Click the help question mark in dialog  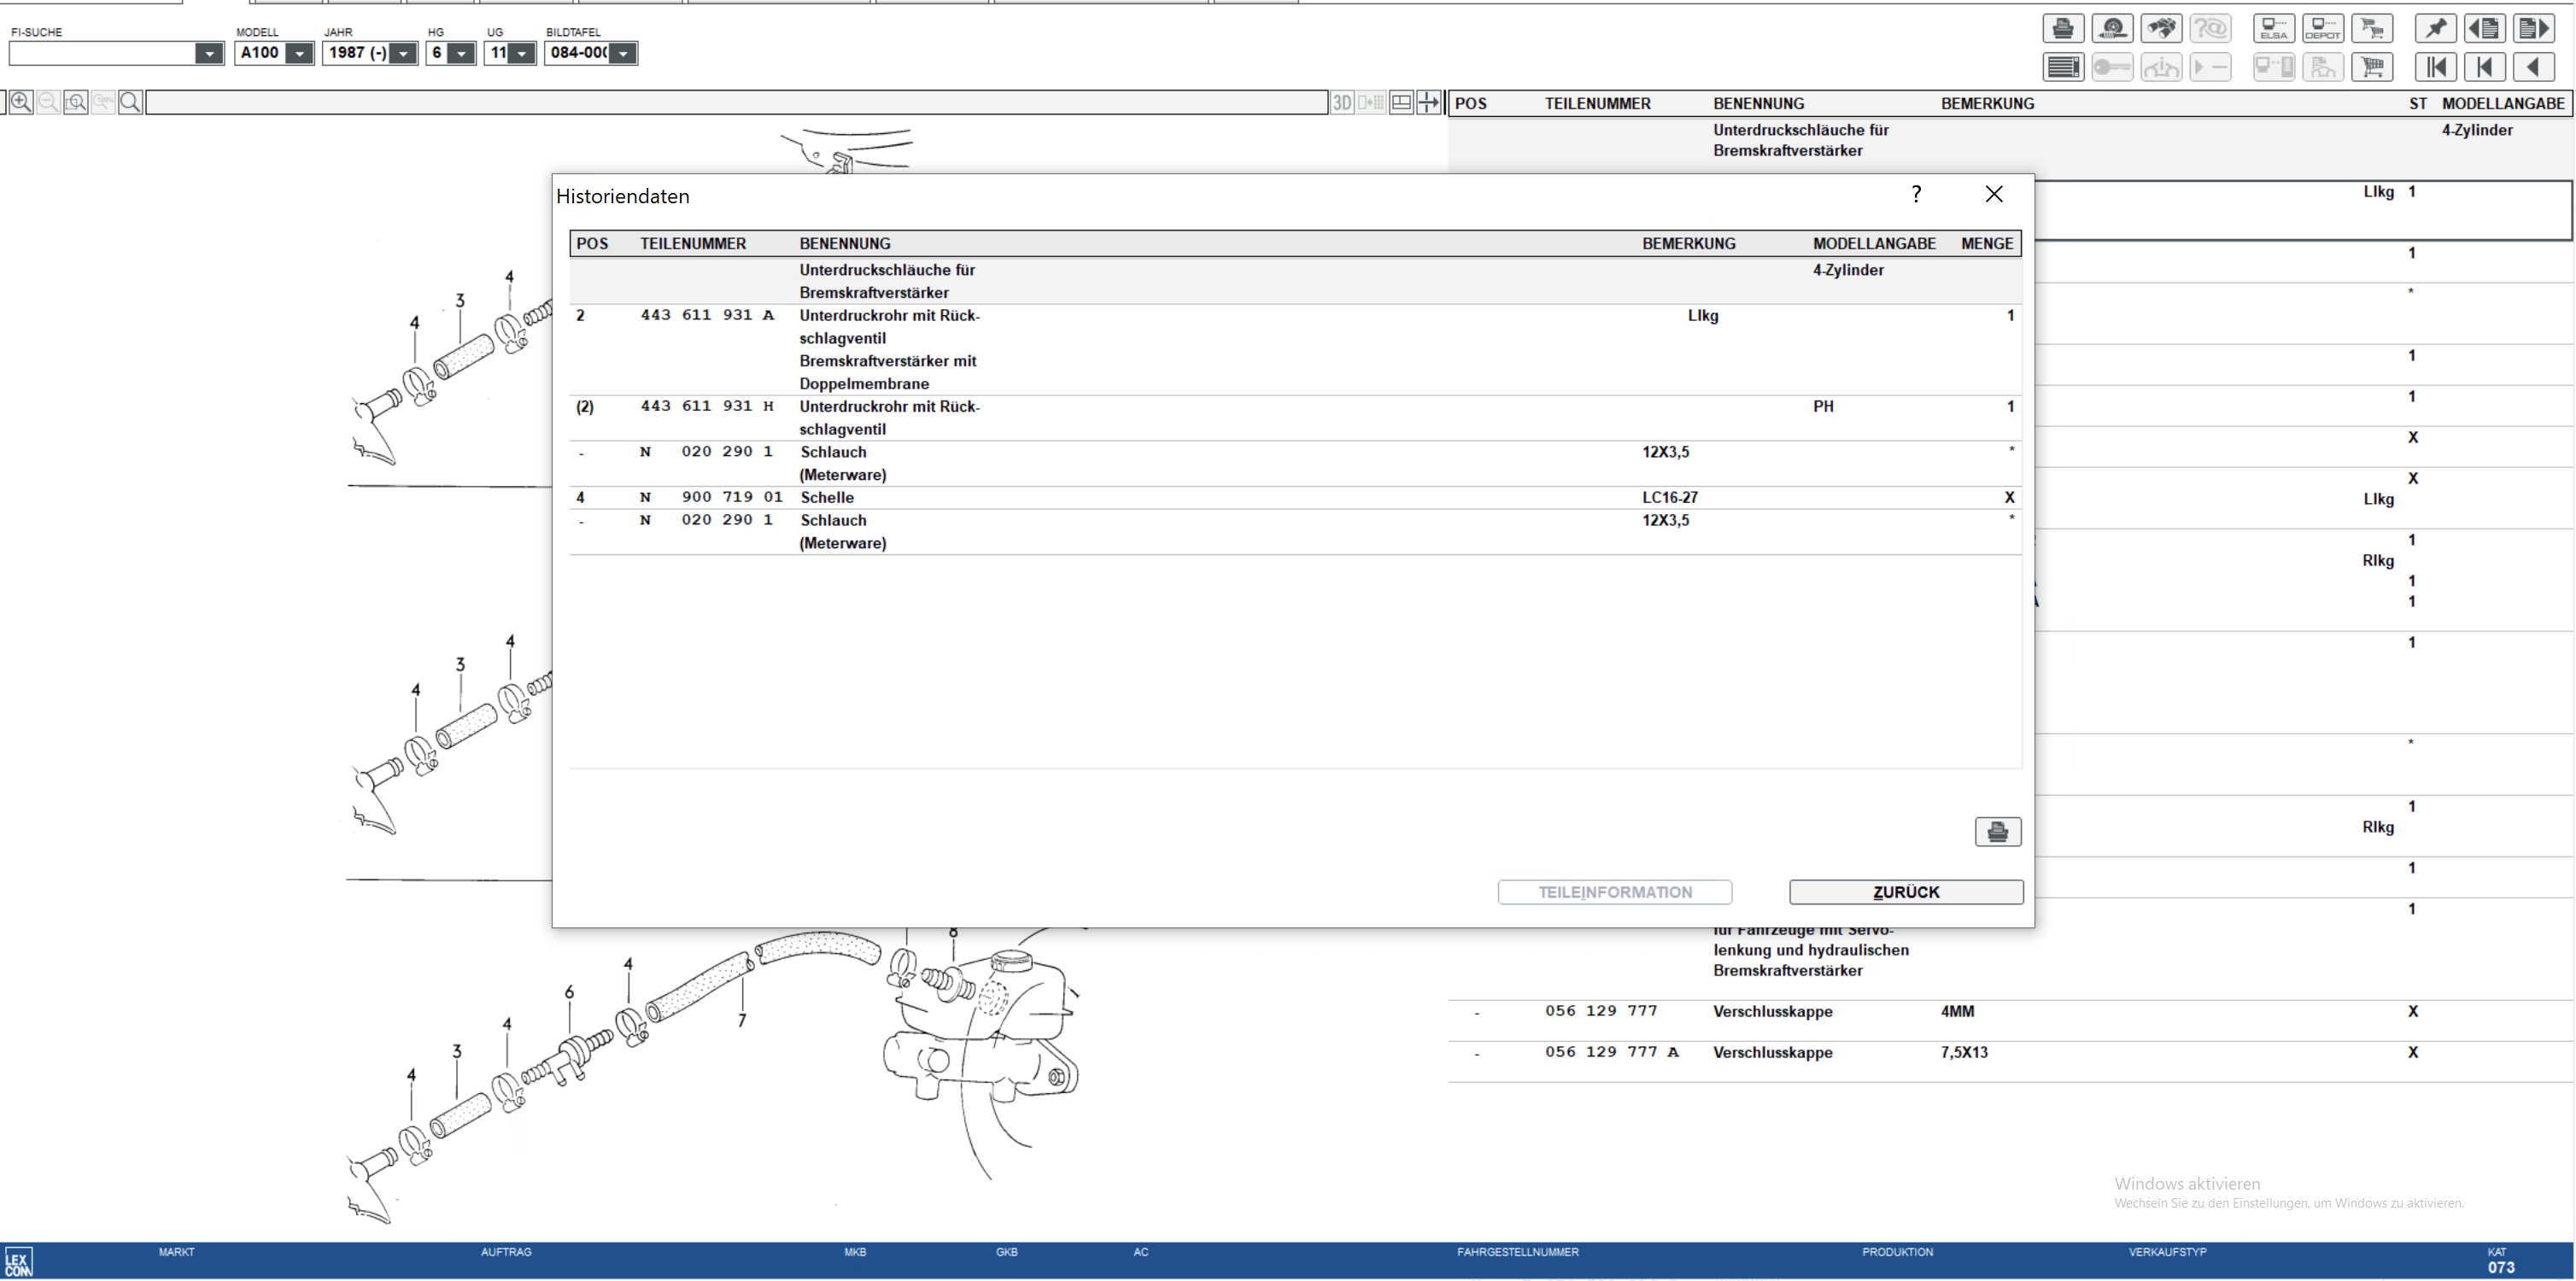(x=1915, y=194)
